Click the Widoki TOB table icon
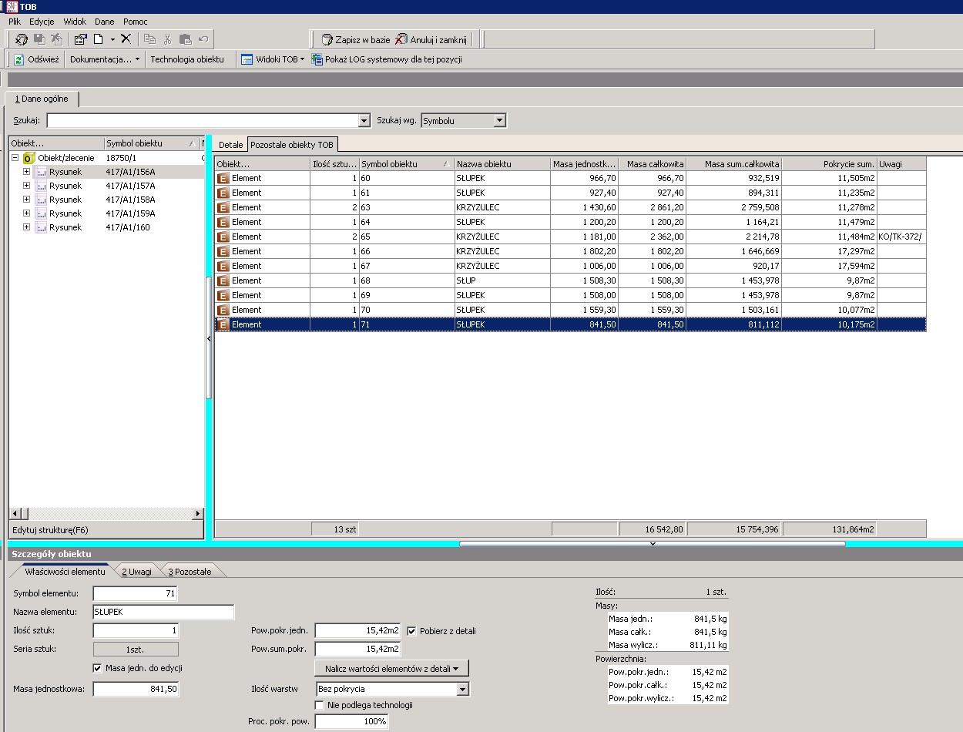This screenshot has width=963, height=732. pos(247,59)
